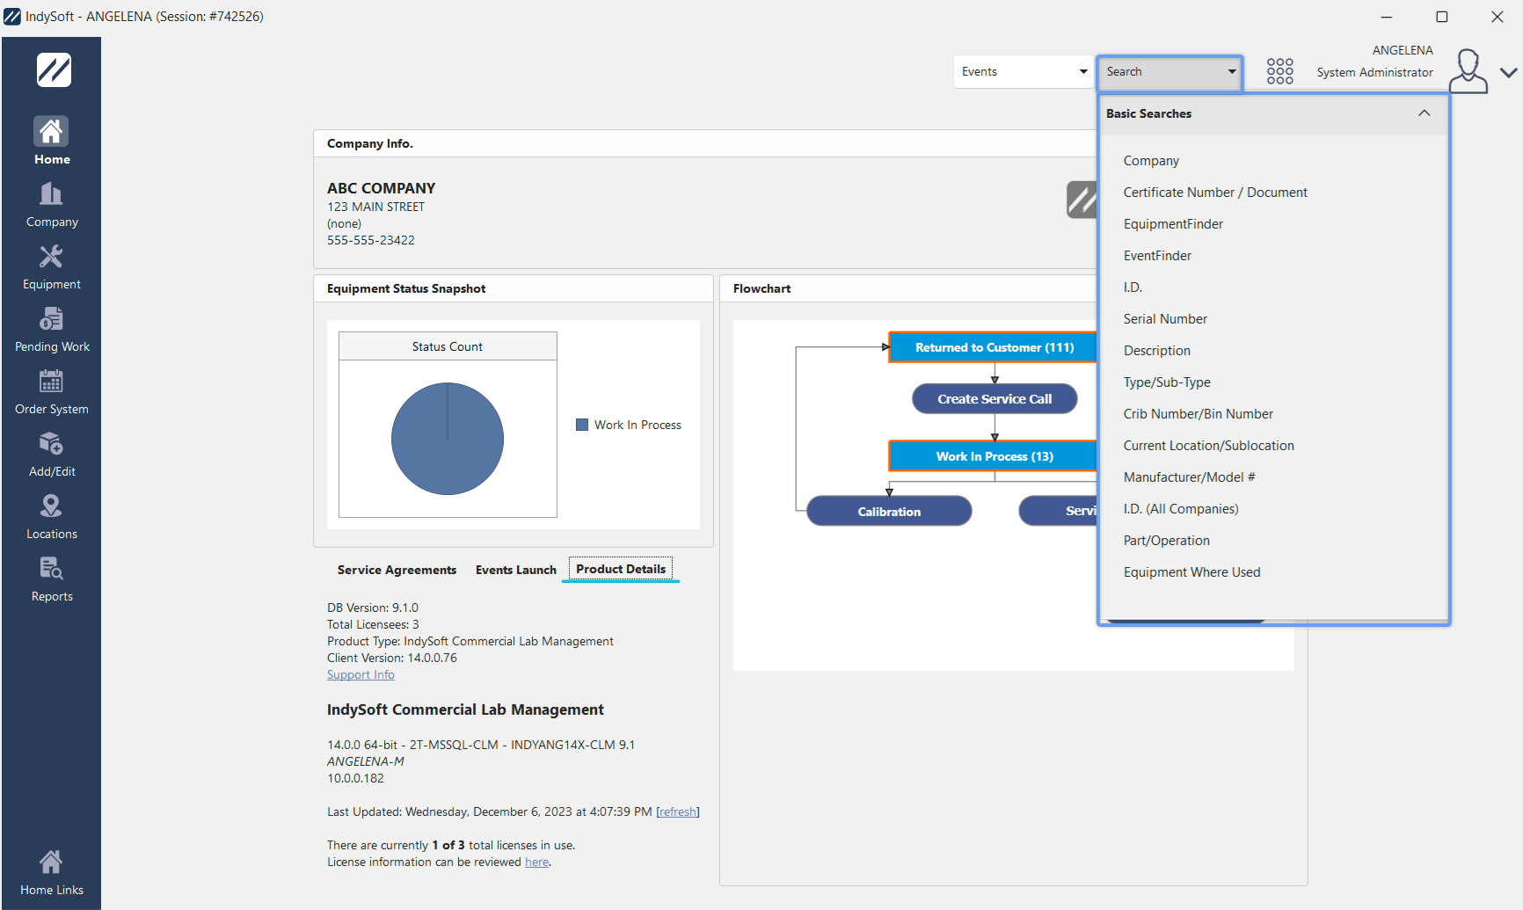Click the DB Version: 9.1.0 text
Screen dimensions: 1523x910
[x=373, y=608]
